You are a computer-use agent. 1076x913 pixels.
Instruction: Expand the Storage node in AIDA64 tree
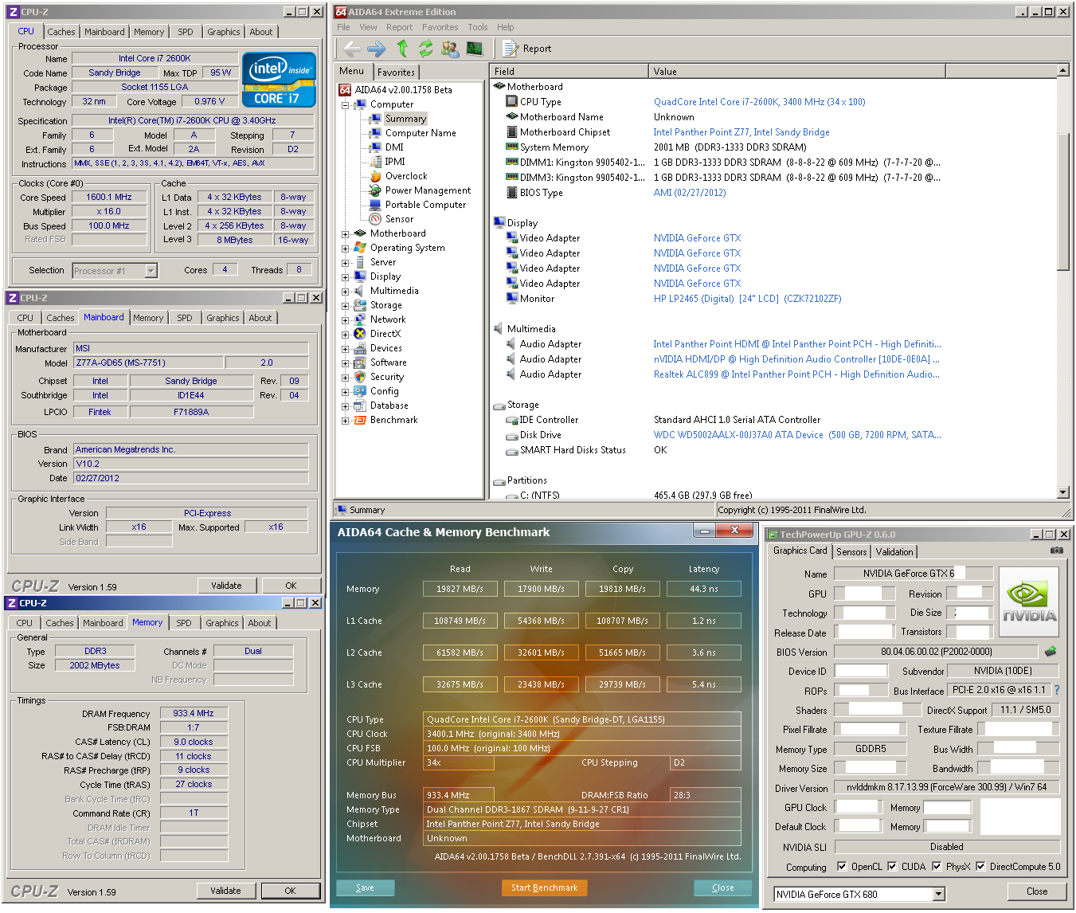pyautogui.click(x=345, y=305)
